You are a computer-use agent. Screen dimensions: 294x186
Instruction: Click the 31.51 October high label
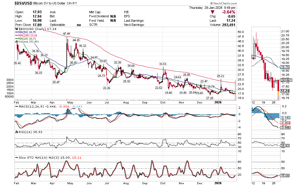(x=163, y=64)
